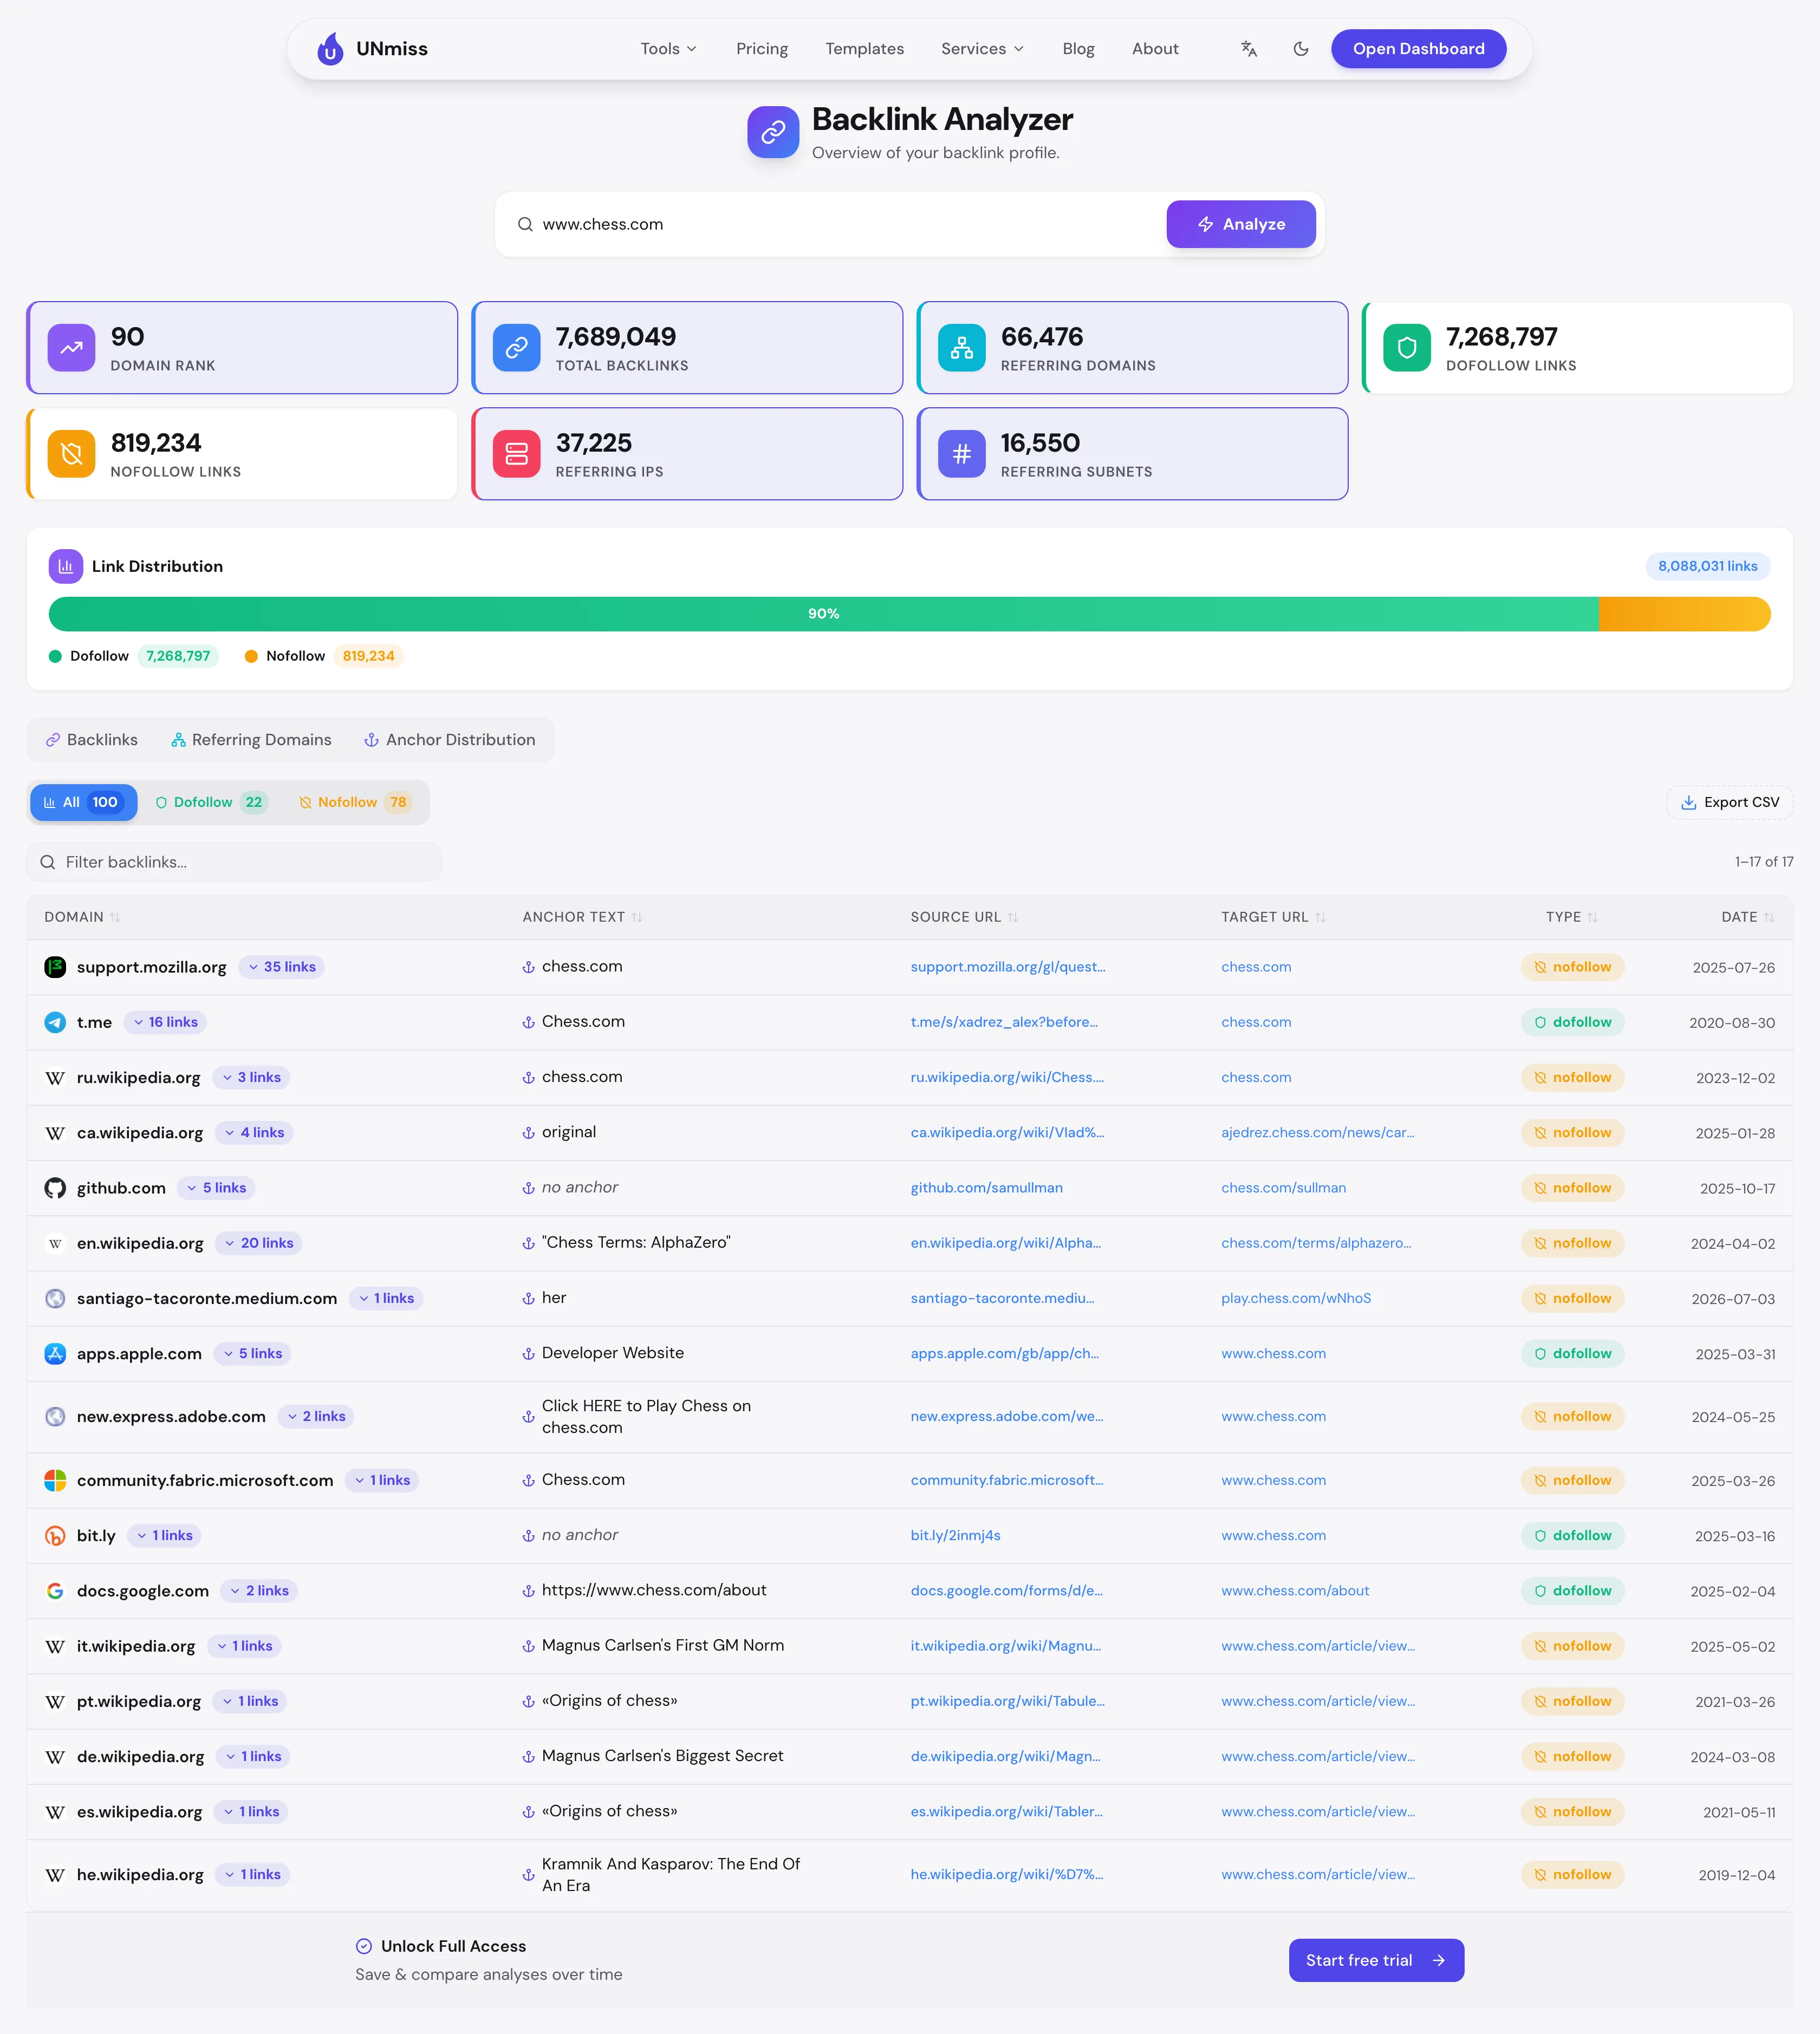Click the new.express.adobe.com globe favicon
The image size is (1820, 2034).
click(55, 1416)
